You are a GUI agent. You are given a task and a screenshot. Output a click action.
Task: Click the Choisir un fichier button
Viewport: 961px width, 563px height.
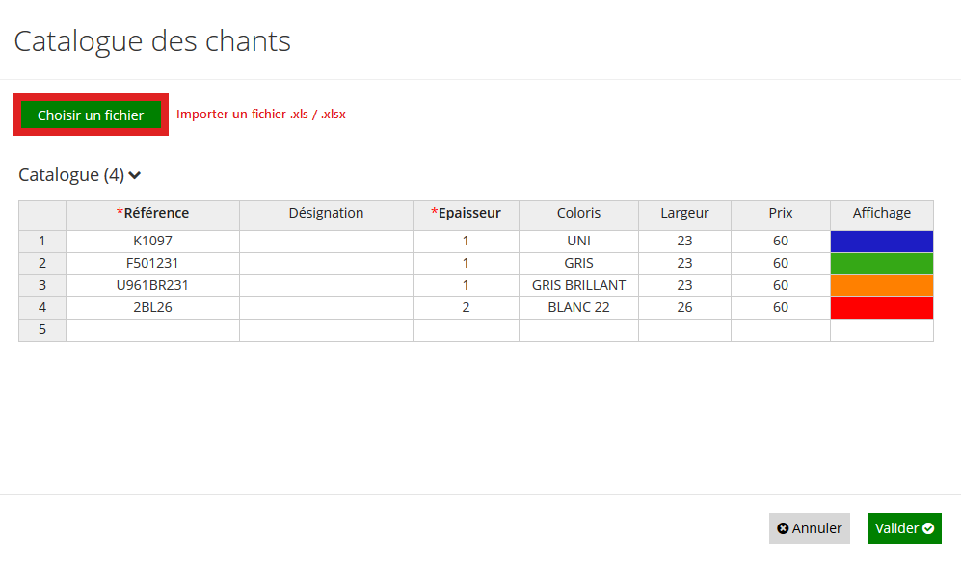click(x=91, y=115)
